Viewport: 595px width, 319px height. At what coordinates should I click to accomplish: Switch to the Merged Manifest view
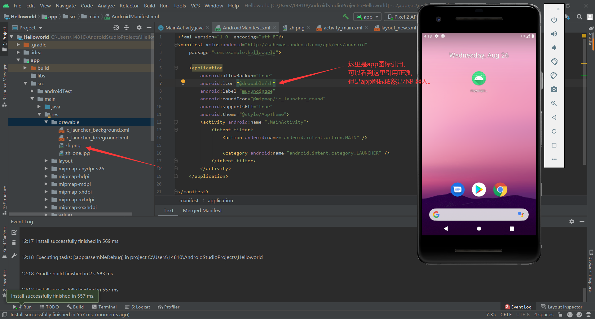pos(202,210)
